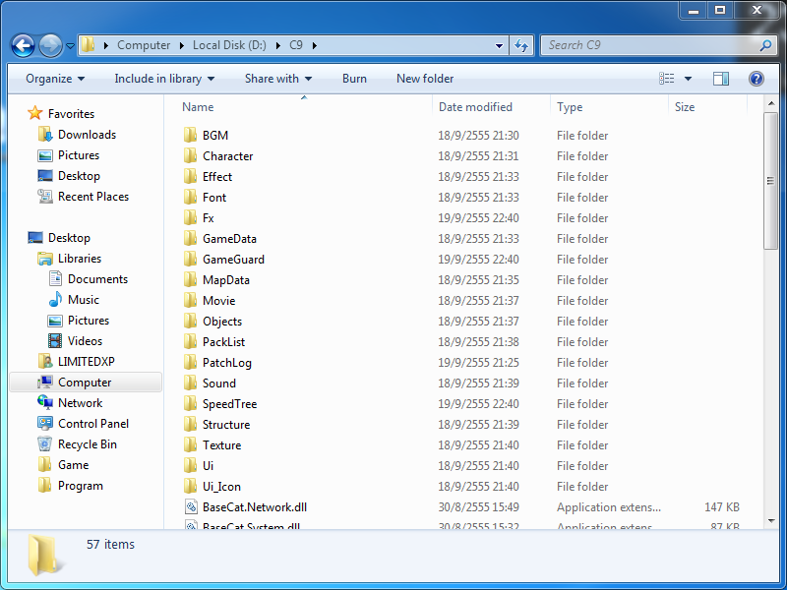Expand the arrow after Local Disk (D:)

(278, 45)
